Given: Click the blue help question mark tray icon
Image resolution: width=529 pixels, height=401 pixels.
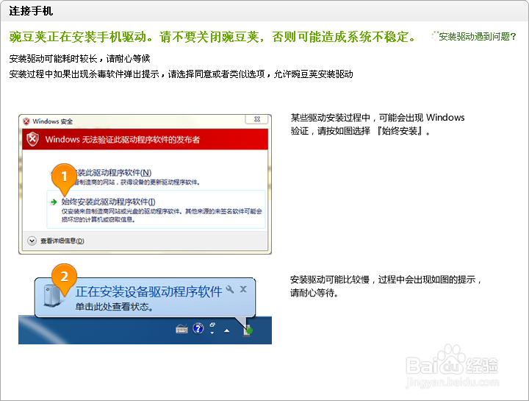Looking at the screenshot, I should click(198, 328).
